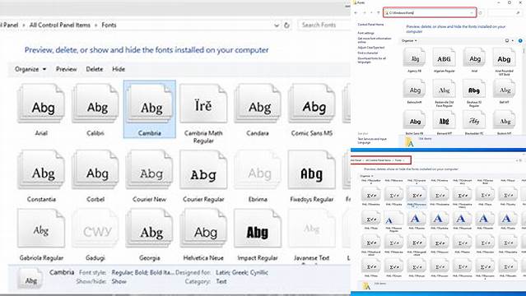Click the Cambria thumbnail in details pane
The height and width of the screenshot is (296, 526).
(x=30, y=279)
